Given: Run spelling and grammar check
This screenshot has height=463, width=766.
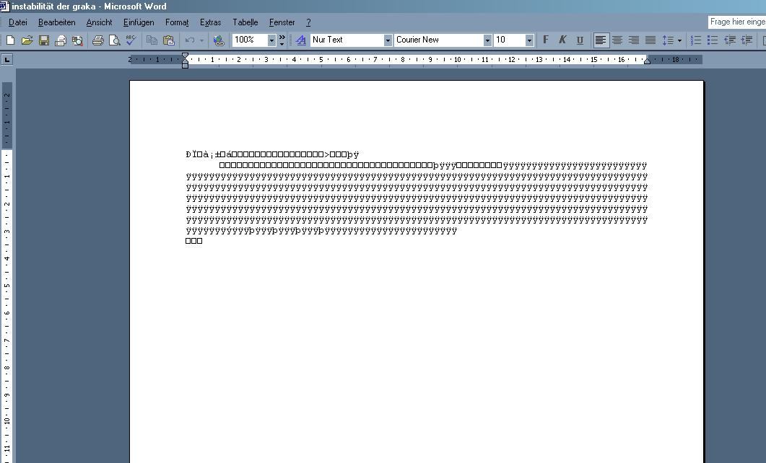Looking at the screenshot, I should 131,40.
